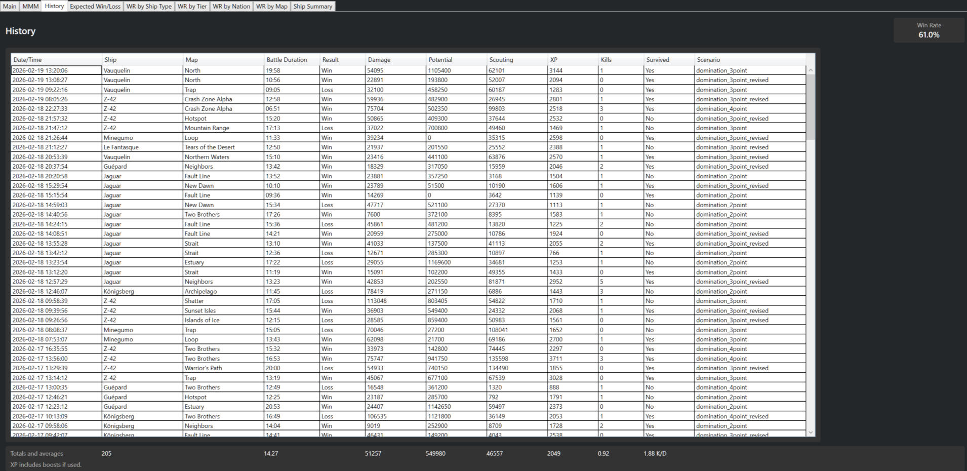
Task: Click the Battle Duration column header
Action: tap(291, 60)
